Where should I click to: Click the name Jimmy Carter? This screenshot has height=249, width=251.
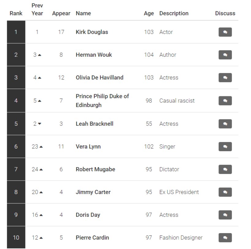(93, 192)
